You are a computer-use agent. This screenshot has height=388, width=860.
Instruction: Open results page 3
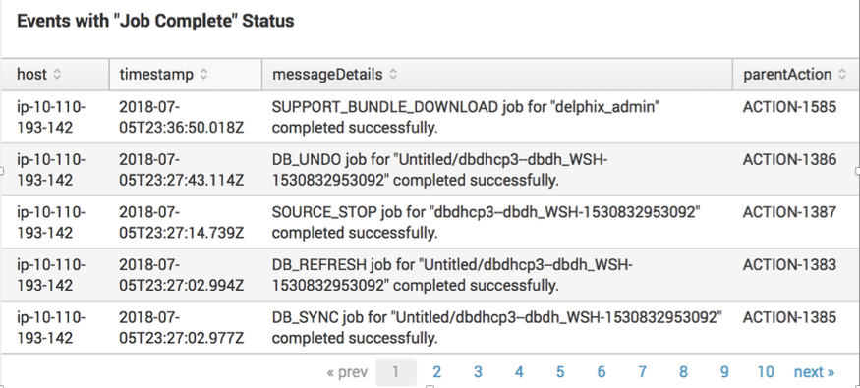click(x=478, y=372)
